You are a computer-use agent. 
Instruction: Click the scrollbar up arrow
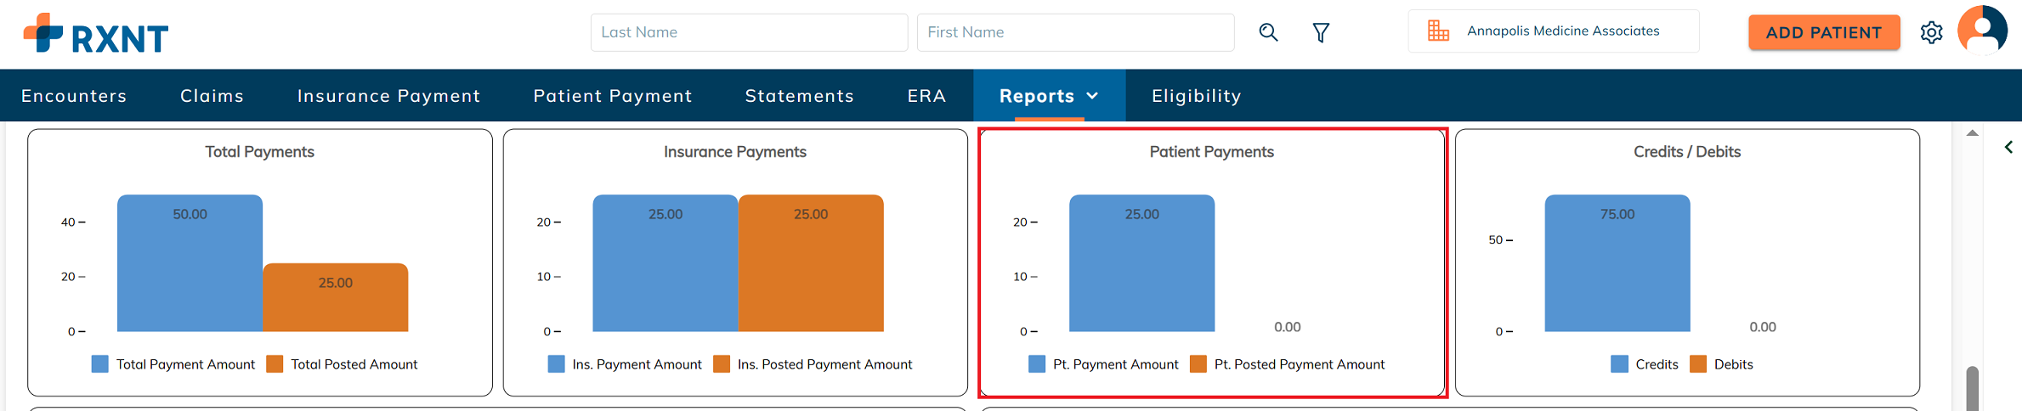click(1972, 133)
